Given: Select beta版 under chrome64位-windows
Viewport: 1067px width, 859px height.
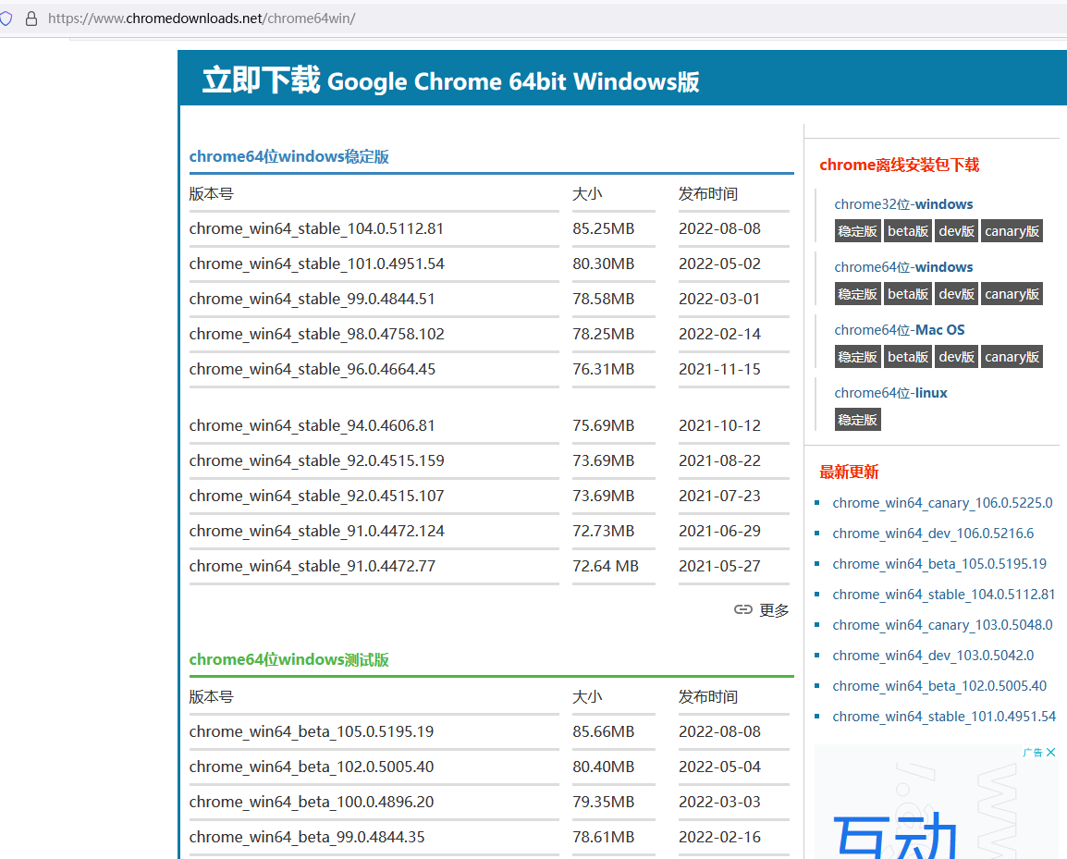Looking at the screenshot, I should [x=908, y=294].
